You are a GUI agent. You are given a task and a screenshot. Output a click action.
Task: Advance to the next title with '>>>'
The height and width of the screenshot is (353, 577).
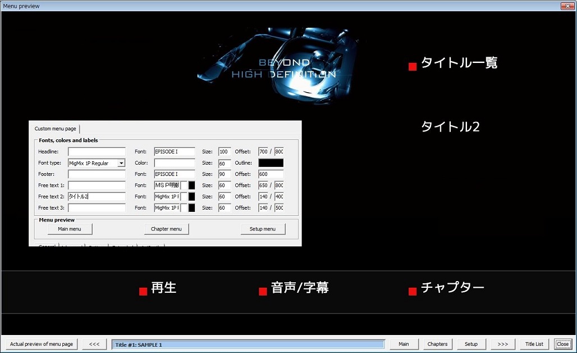(x=503, y=344)
